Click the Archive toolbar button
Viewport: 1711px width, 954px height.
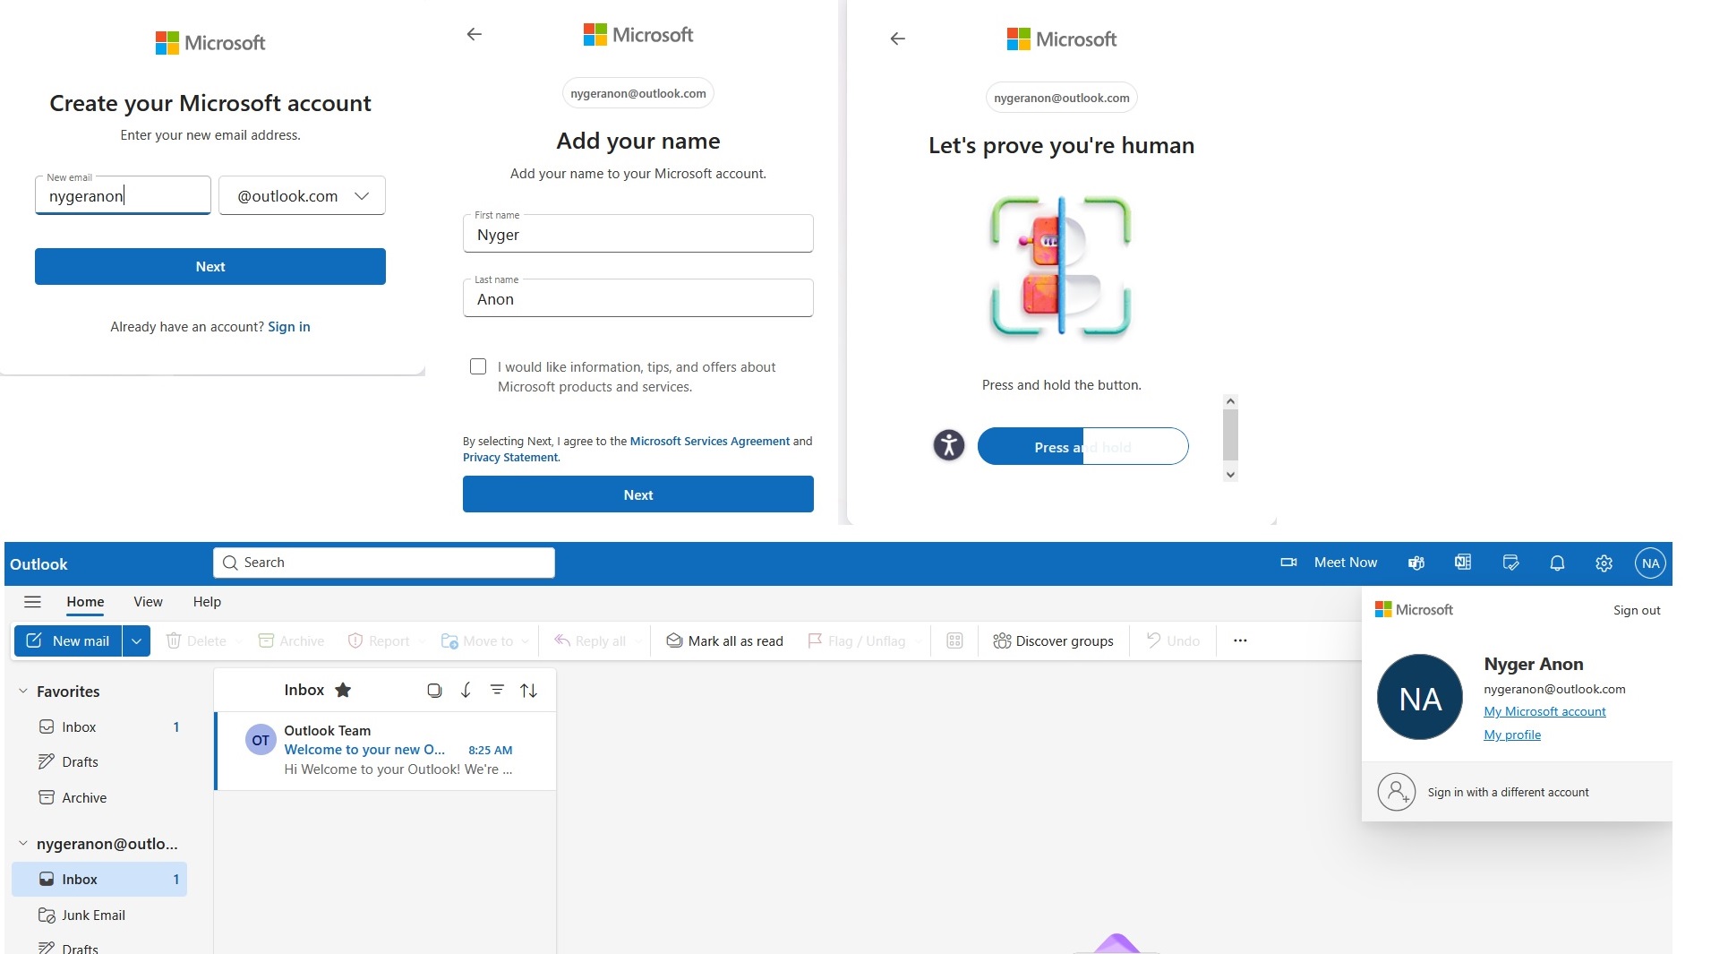click(291, 640)
